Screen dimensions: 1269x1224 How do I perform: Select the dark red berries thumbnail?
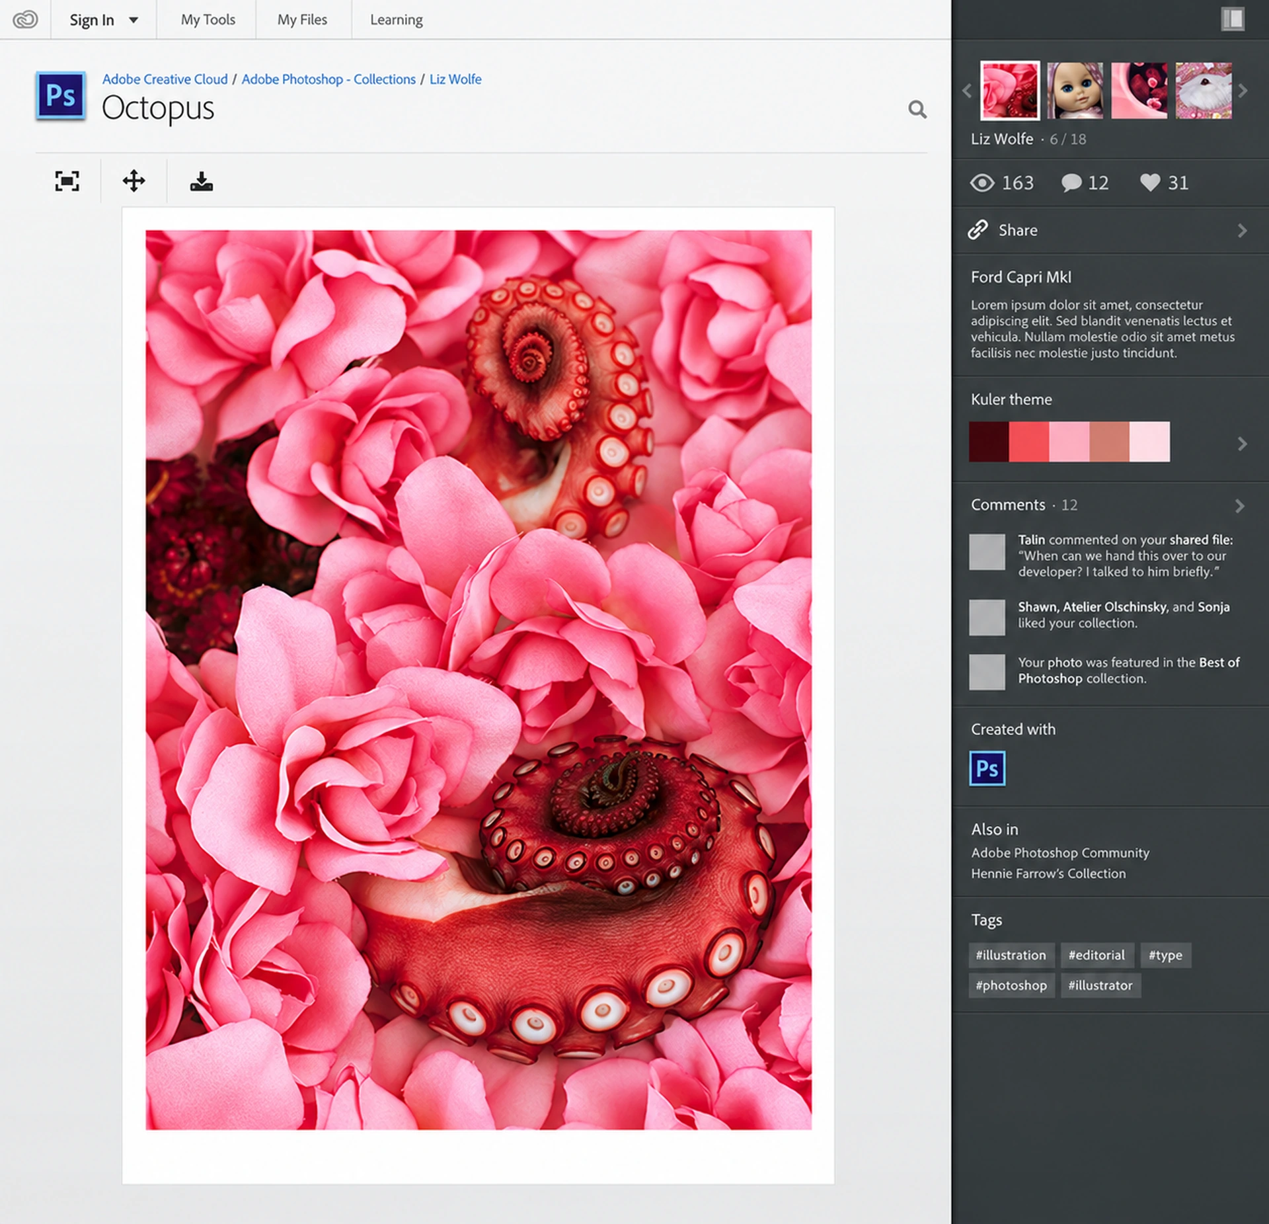[x=1139, y=91]
